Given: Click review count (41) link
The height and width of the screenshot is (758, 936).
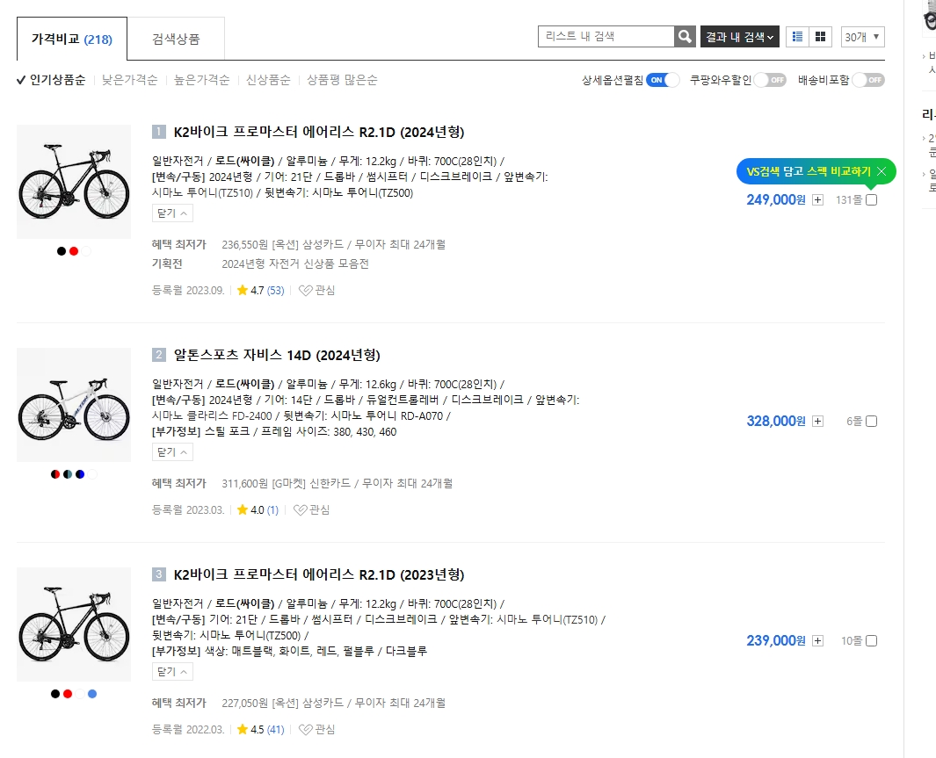Looking at the screenshot, I should click(276, 729).
